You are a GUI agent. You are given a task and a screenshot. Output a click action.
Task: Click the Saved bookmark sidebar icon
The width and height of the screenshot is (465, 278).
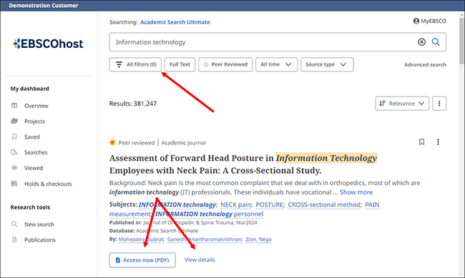pos(14,136)
